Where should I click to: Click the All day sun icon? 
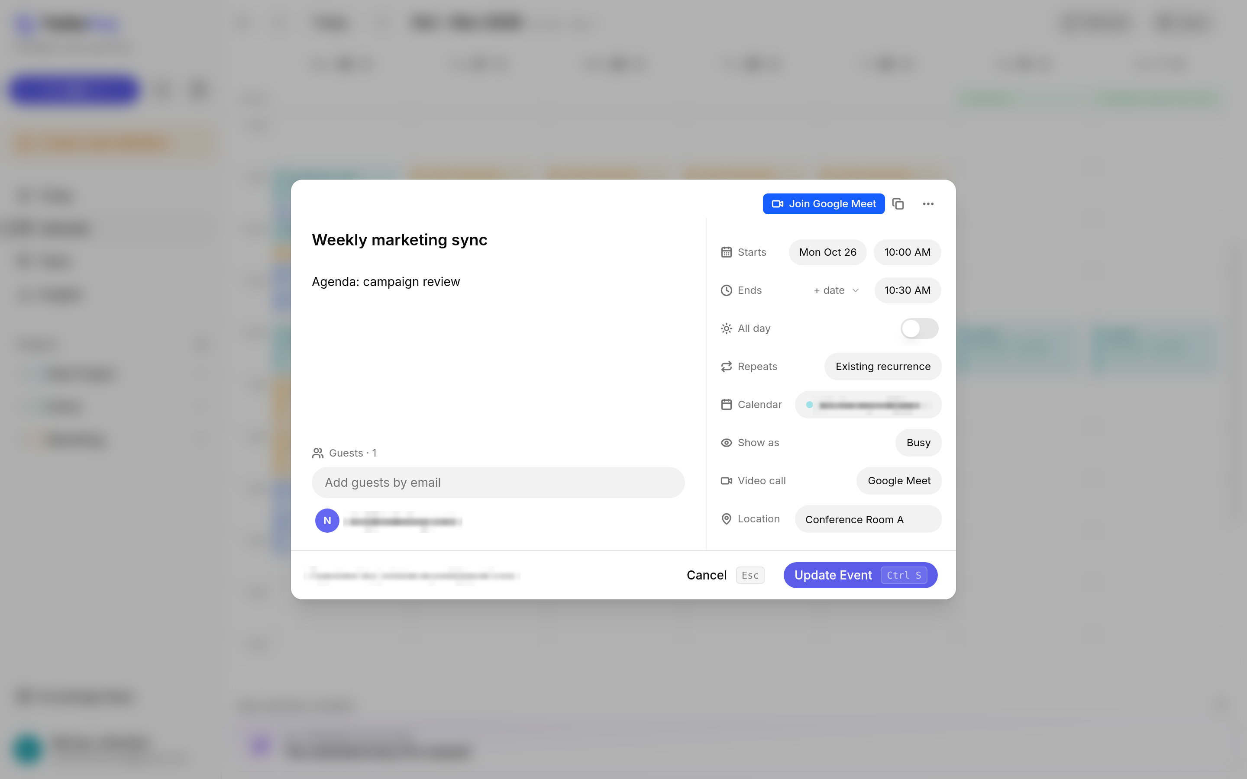tap(726, 329)
